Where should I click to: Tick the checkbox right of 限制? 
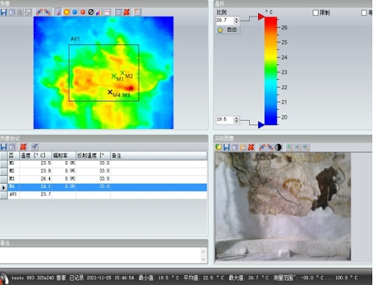[x=364, y=13]
